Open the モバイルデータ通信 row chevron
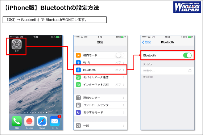The height and width of the screenshot is (135, 203). click(x=124, y=77)
